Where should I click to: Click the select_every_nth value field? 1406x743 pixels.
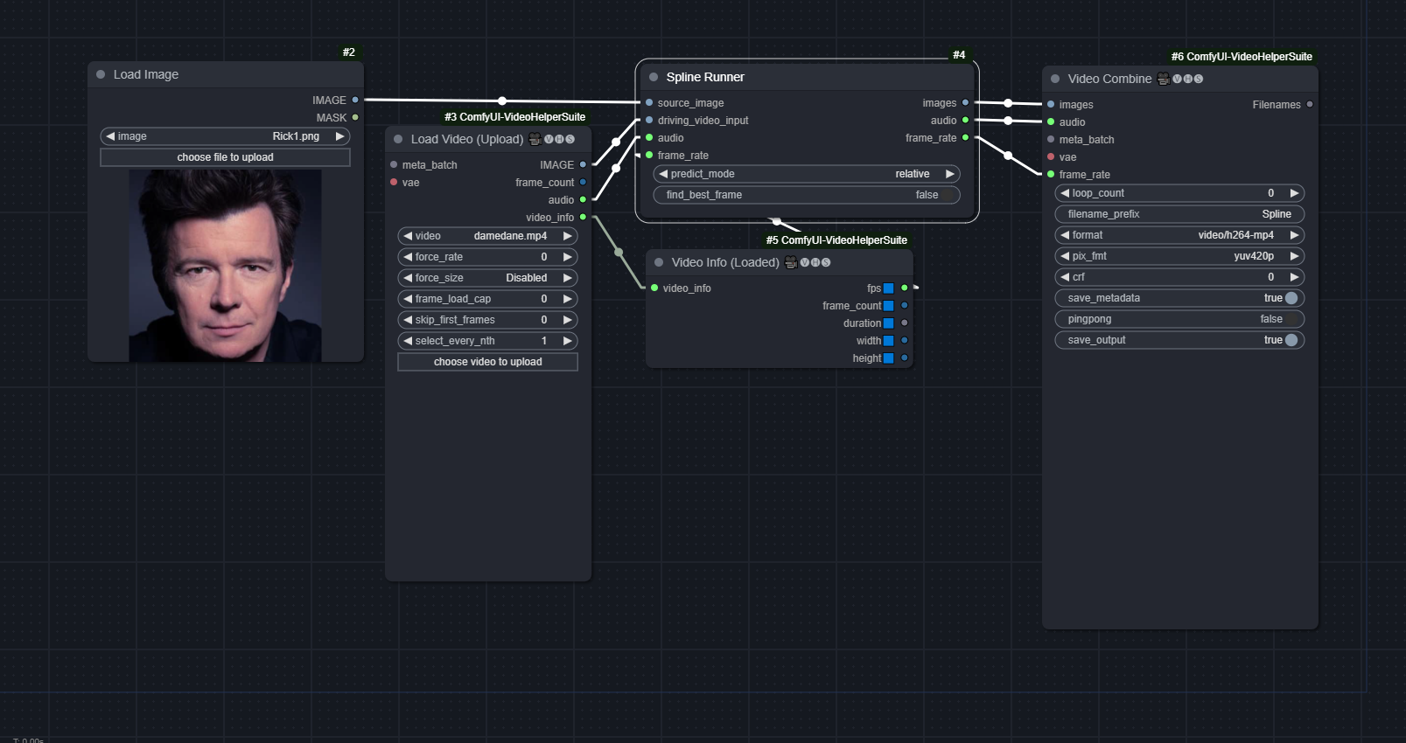(x=488, y=341)
